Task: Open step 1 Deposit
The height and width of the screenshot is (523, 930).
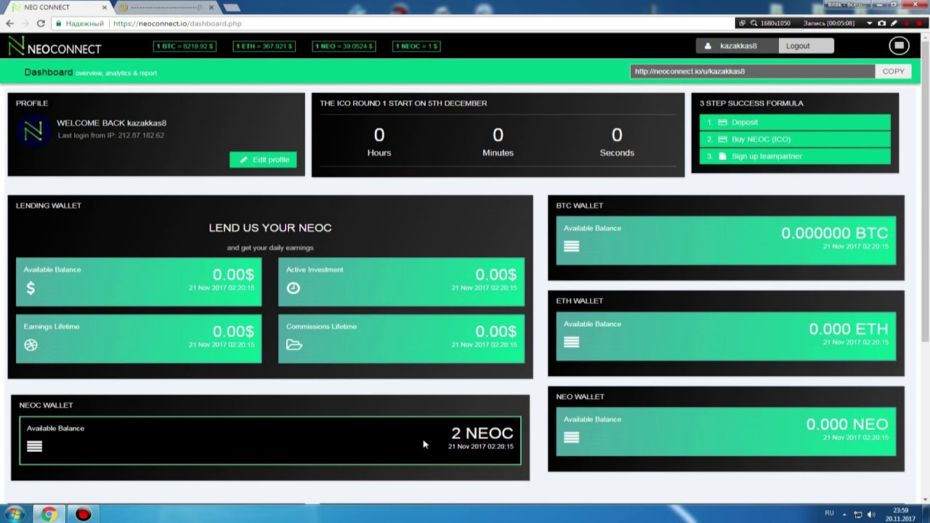Action: (795, 122)
